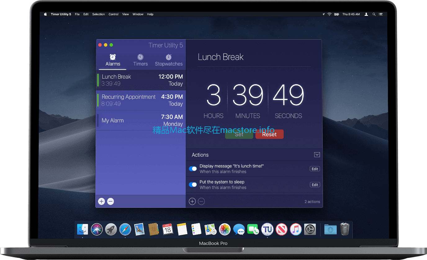Open Maps from the Dock
This screenshot has width=427, height=260.
(210, 229)
